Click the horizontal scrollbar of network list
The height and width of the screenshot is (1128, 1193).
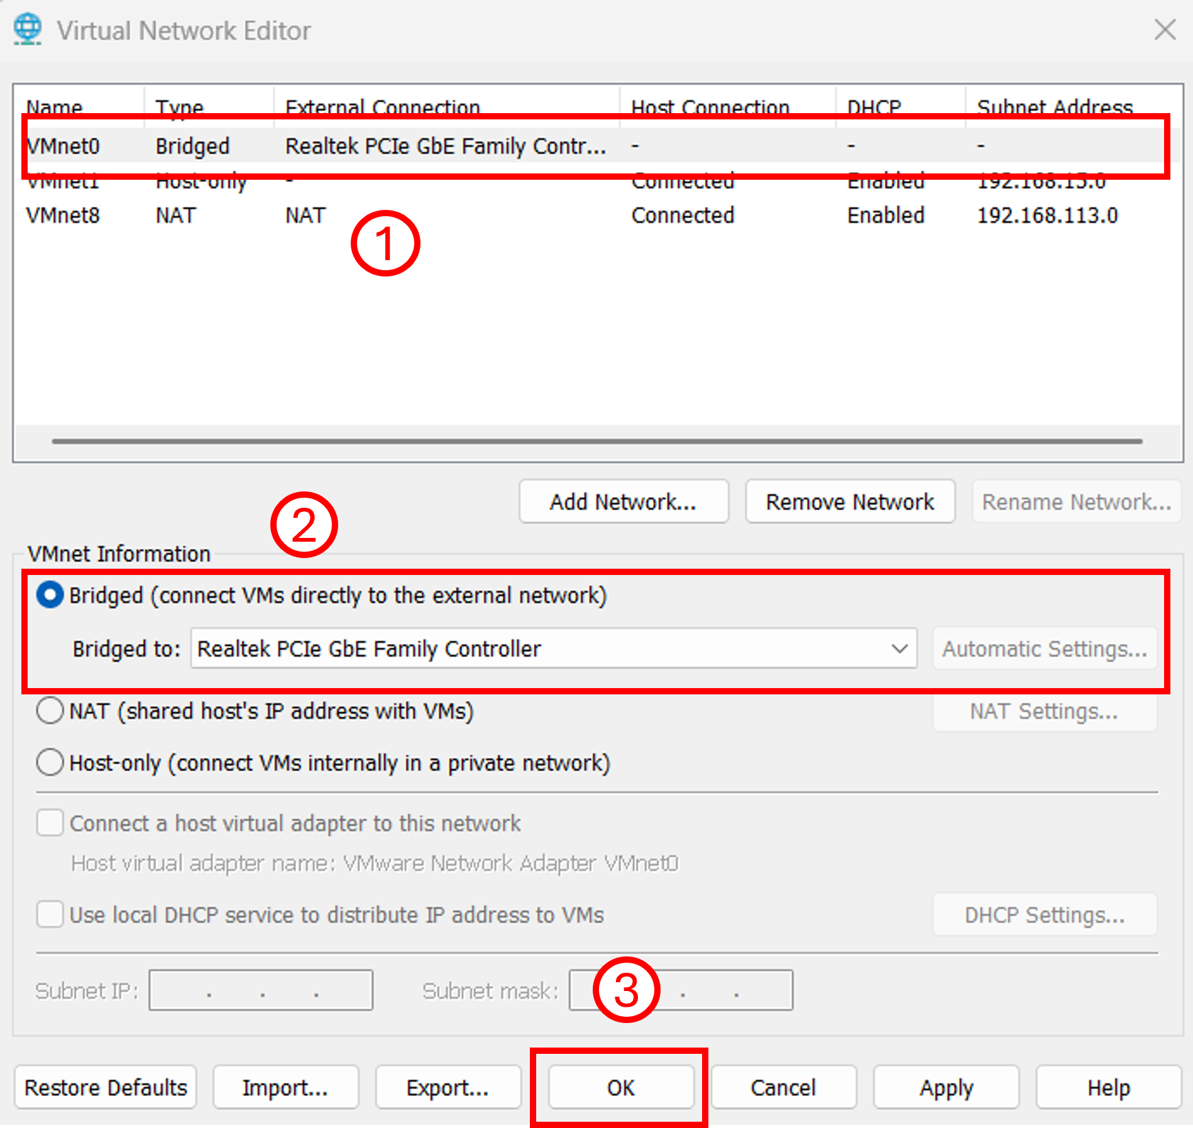[597, 441]
